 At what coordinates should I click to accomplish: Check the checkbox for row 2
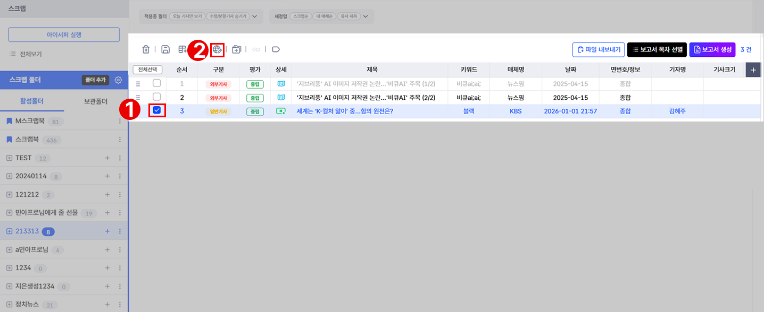coord(156,97)
